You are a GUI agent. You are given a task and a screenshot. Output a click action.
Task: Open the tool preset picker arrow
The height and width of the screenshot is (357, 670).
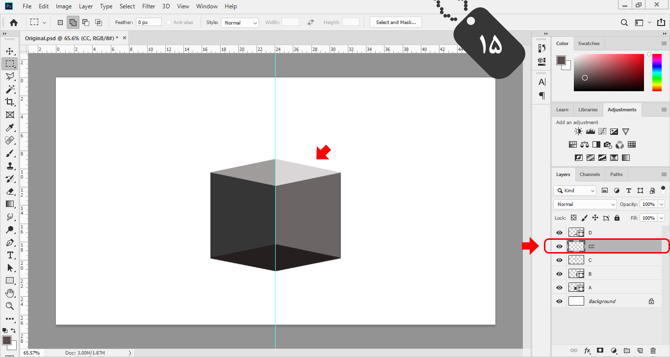[45, 23]
